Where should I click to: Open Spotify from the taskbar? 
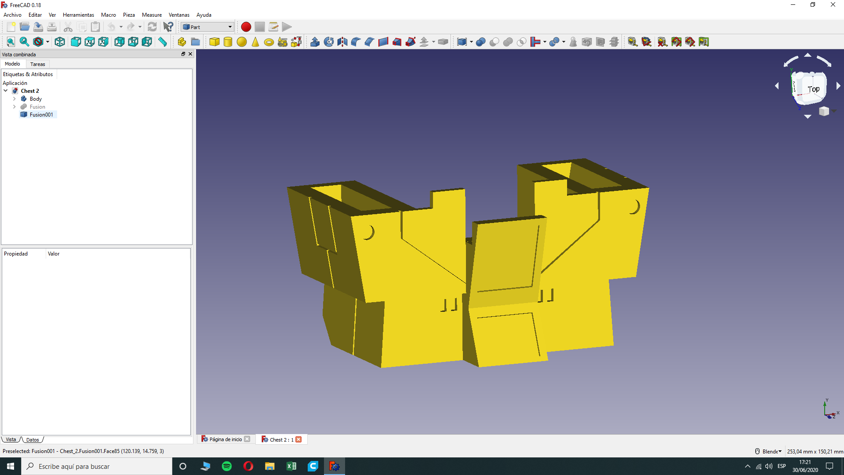click(227, 466)
